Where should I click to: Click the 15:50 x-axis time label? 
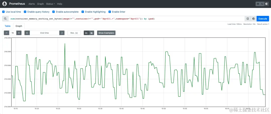click(x=164, y=109)
